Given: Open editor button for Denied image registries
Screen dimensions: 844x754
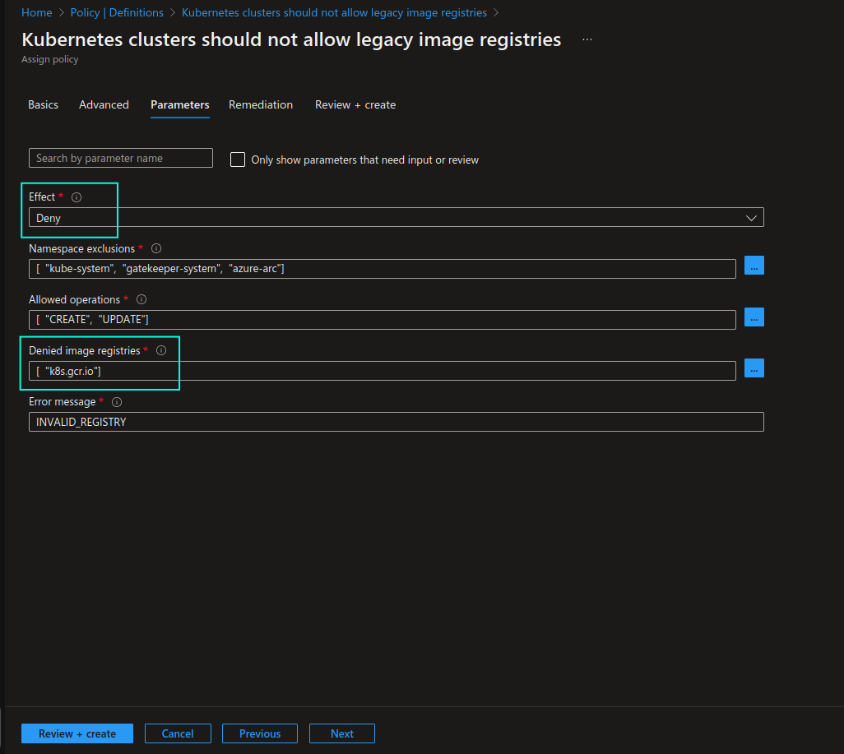Looking at the screenshot, I should (x=754, y=368).
